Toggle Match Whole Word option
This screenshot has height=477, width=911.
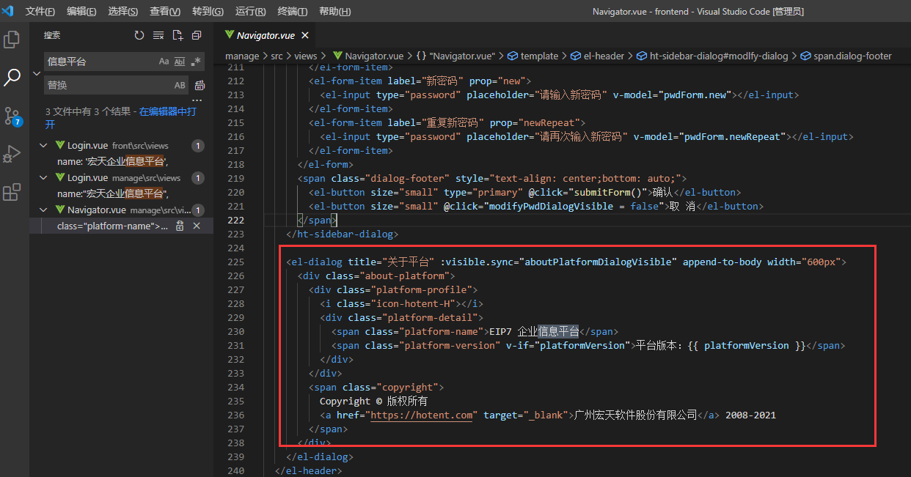tap(179, 62)
